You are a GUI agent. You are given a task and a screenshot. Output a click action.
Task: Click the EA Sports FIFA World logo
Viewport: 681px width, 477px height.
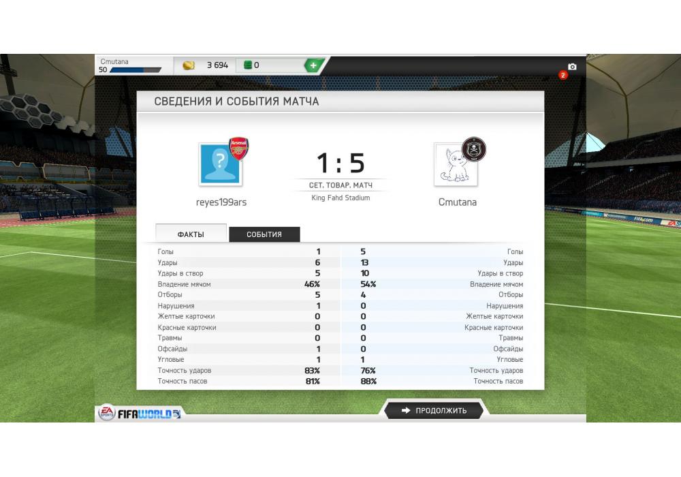[140, 413]
